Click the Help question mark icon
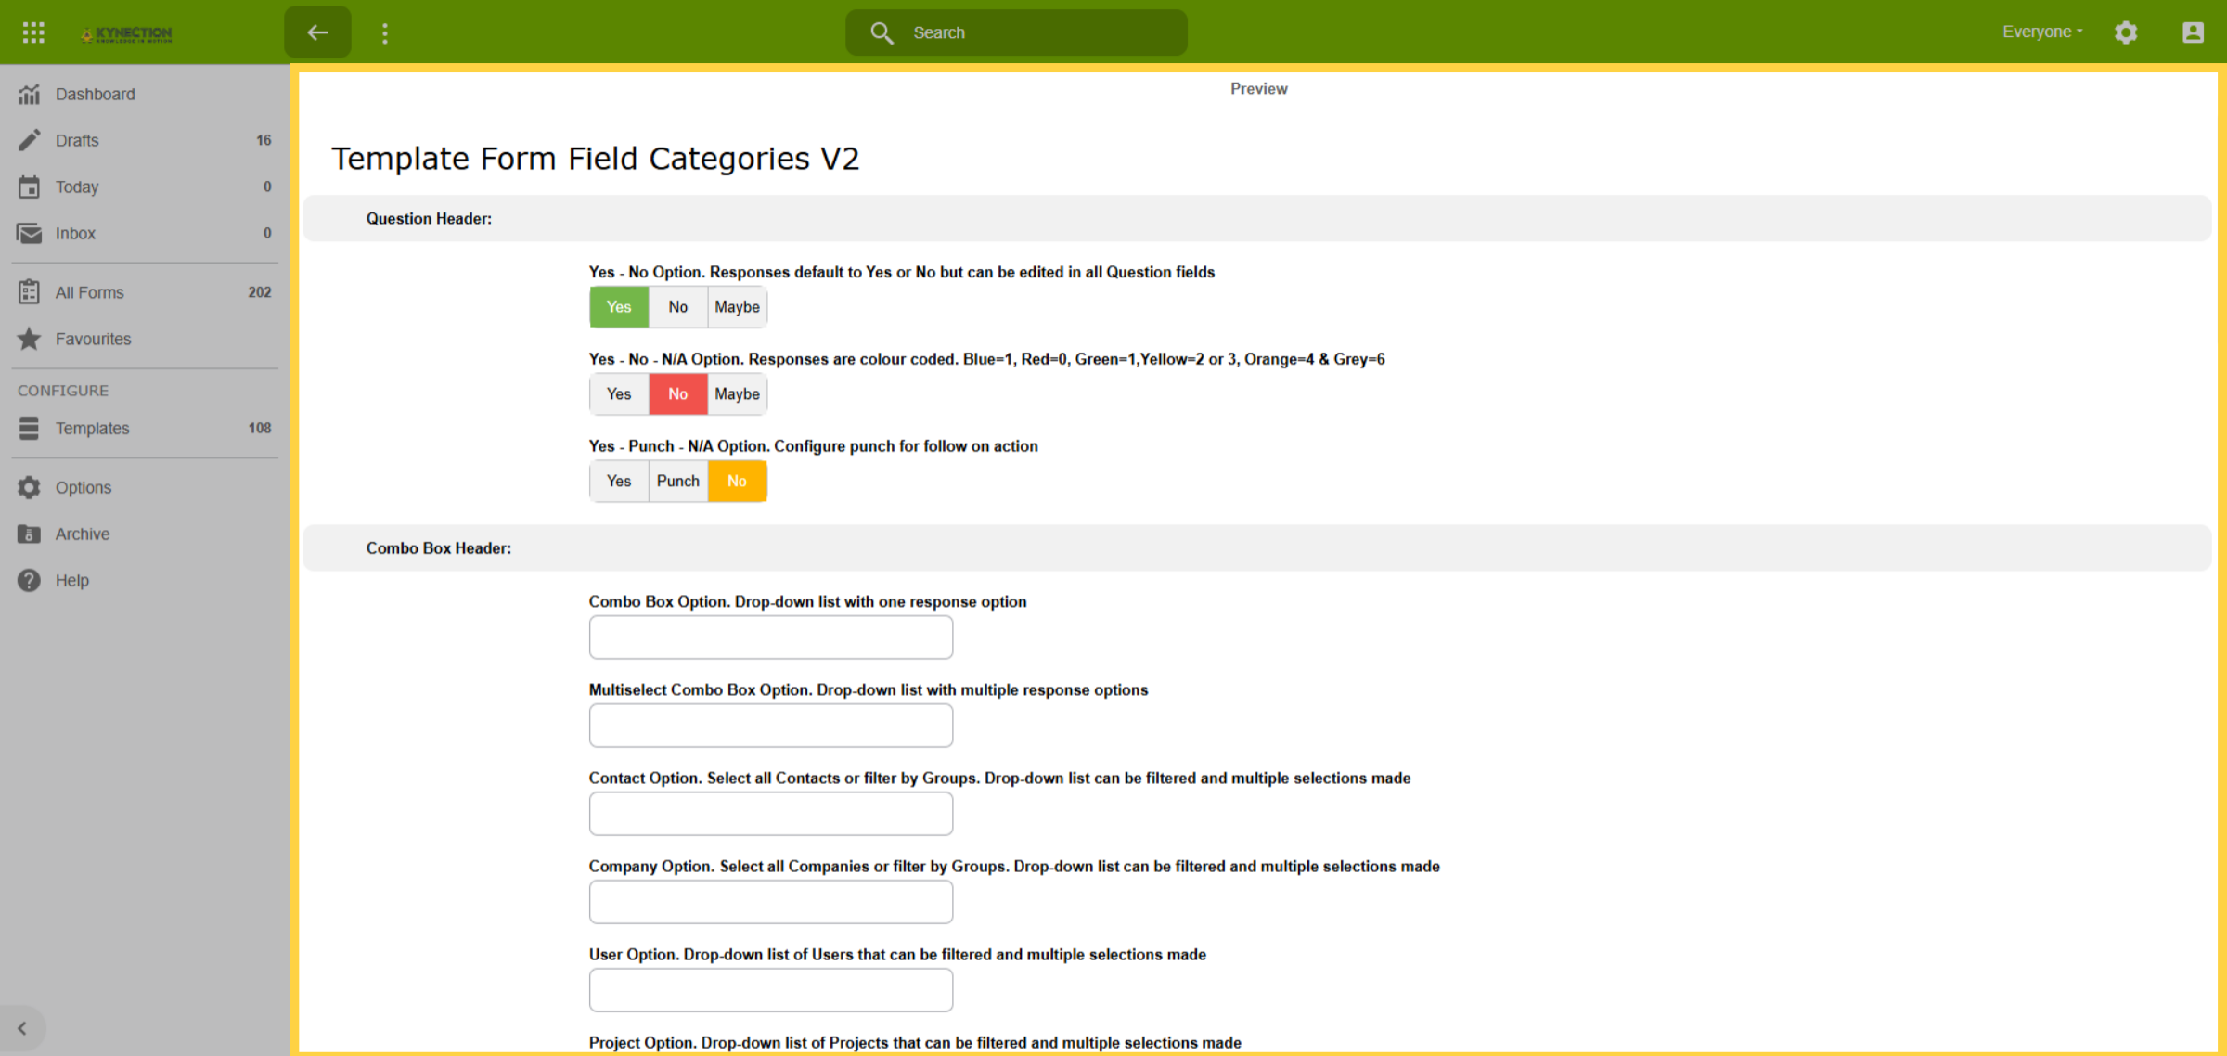 point(30,580)
